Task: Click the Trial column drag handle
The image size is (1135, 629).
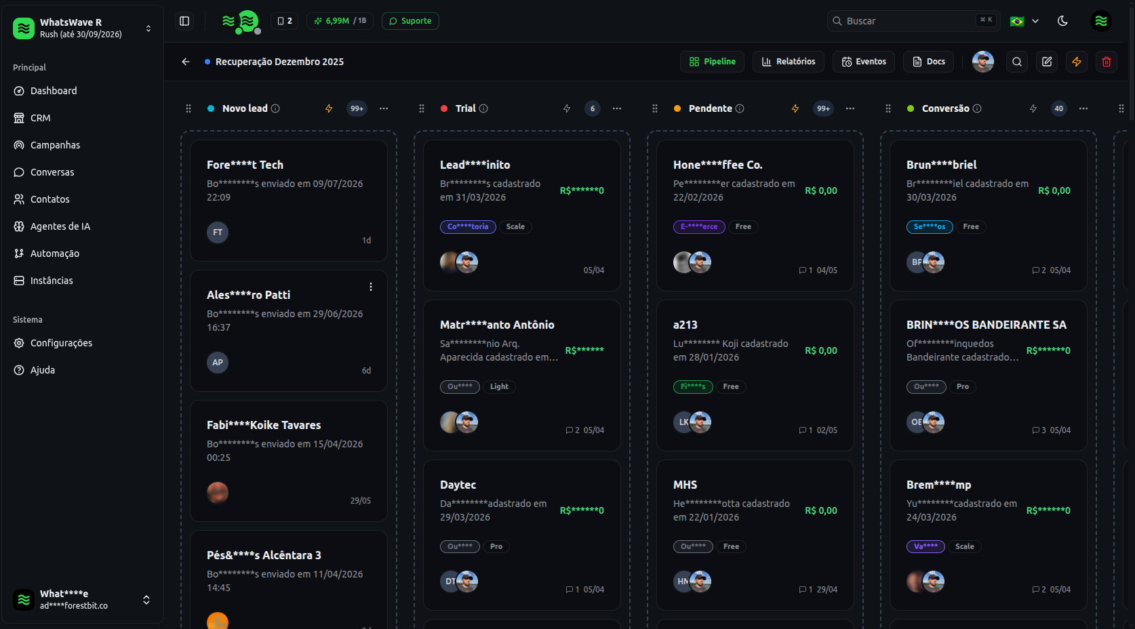Action: (x=422, y=108)
